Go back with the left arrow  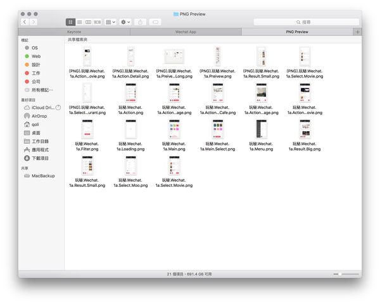pyautogui.click(x=25, y=22)
